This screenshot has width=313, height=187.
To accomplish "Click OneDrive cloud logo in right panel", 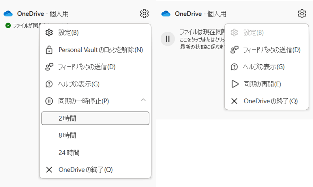I will pyautogui.click(x=166, y=14).
